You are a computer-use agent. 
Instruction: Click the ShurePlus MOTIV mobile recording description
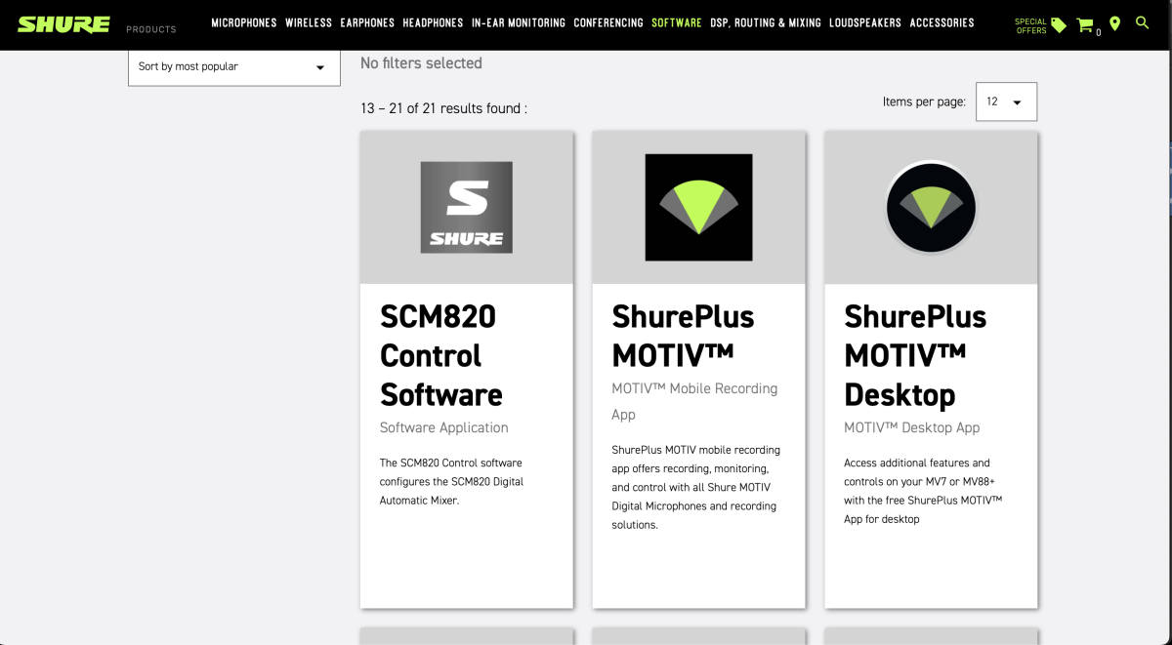pos(696,487)
